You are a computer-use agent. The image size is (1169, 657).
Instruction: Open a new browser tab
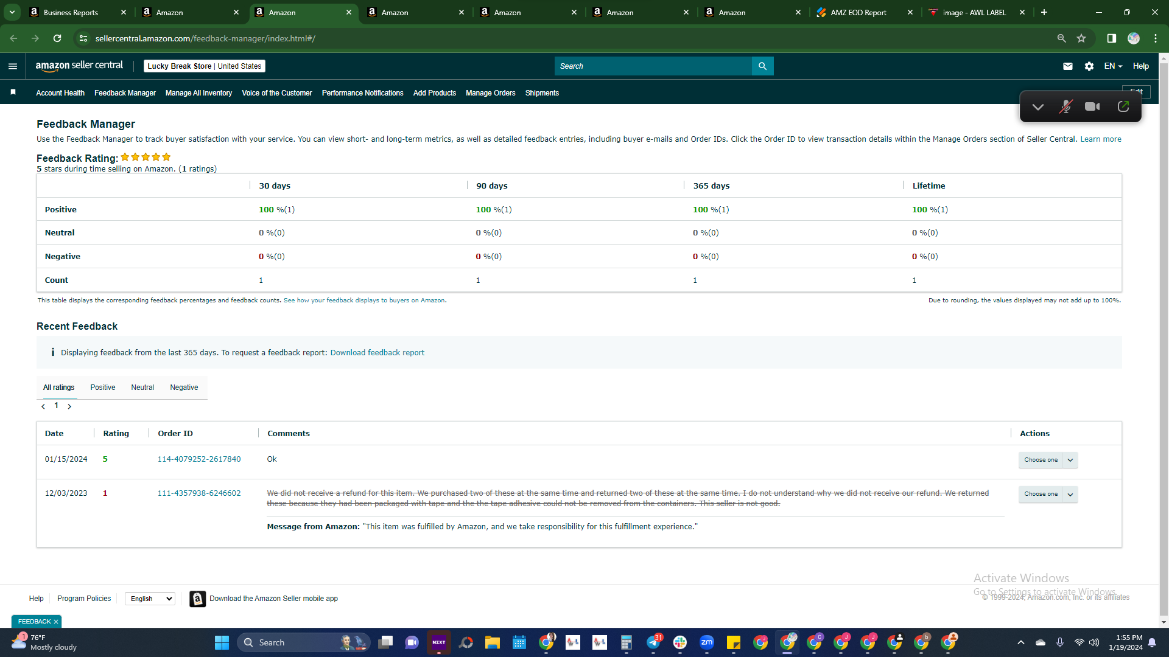1044,12
